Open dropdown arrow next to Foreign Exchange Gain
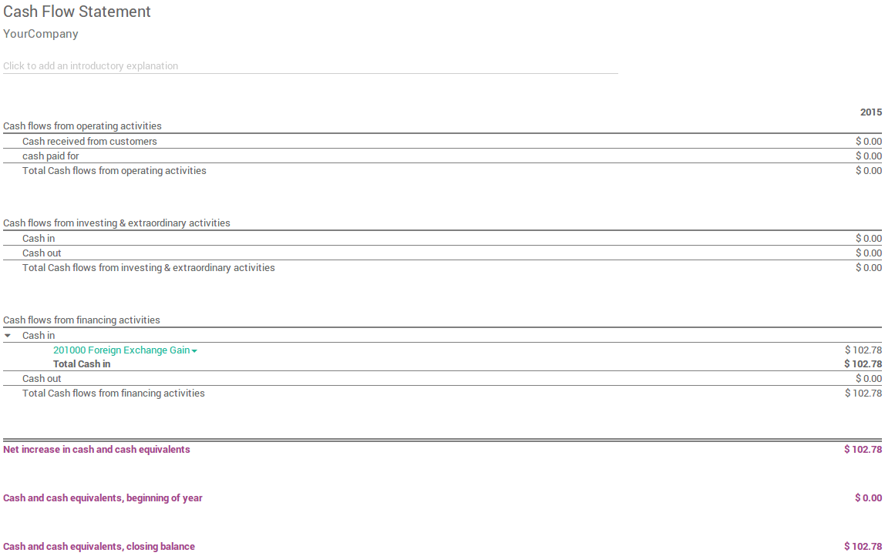 pyautogui.click(x=193, y=350)
